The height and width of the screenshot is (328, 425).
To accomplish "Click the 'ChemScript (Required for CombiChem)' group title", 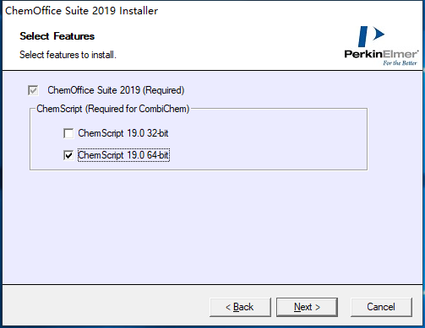I will [x=113, y=109].
